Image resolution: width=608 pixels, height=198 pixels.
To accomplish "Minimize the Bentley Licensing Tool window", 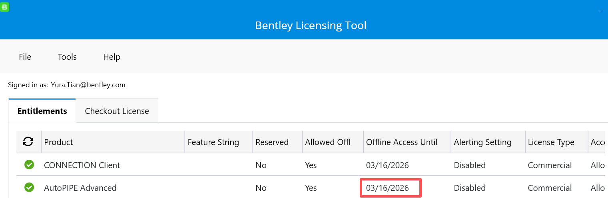I will (602, 11).
